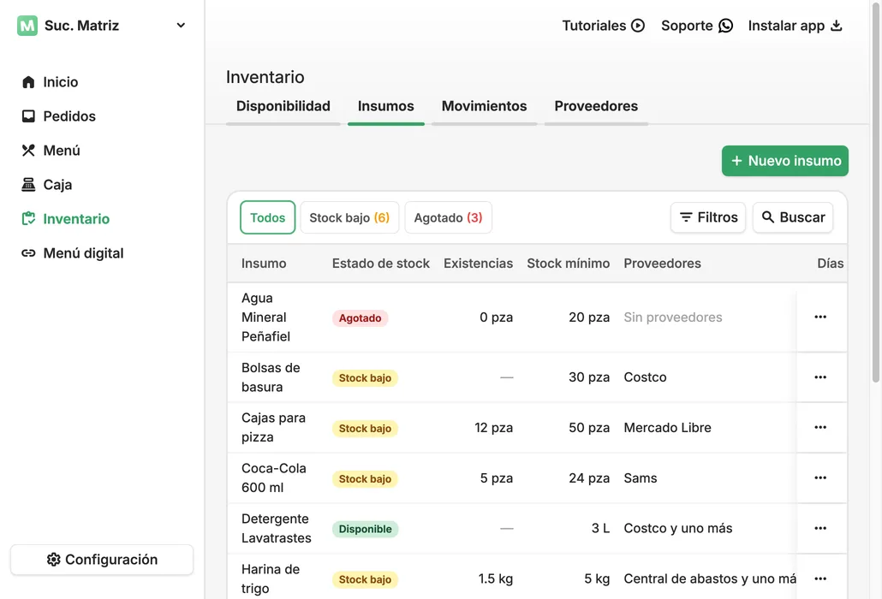Image resolution: width=882 pixels, height=599 pixels.
Task: Click Nuevo insumo button
Action: [x=784, y=161]
